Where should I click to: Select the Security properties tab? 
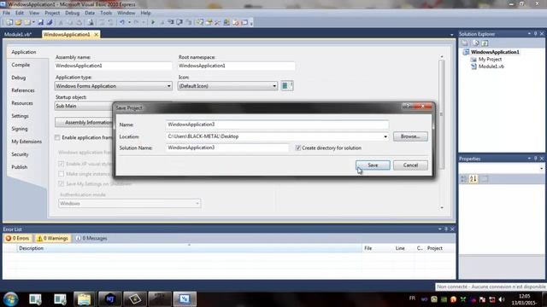point(20,154)
